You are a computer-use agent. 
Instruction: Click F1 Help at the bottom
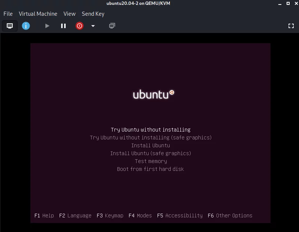coord(44,216)
